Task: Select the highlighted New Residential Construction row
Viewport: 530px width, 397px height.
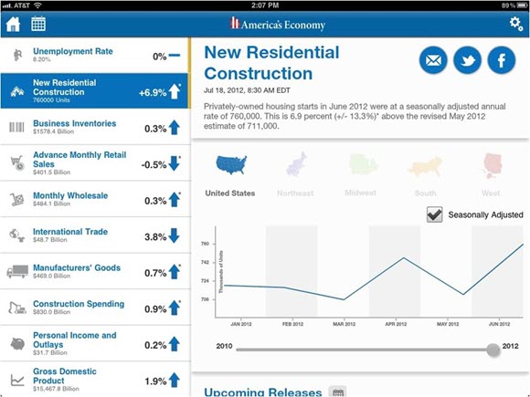Action: pos(94,91)
